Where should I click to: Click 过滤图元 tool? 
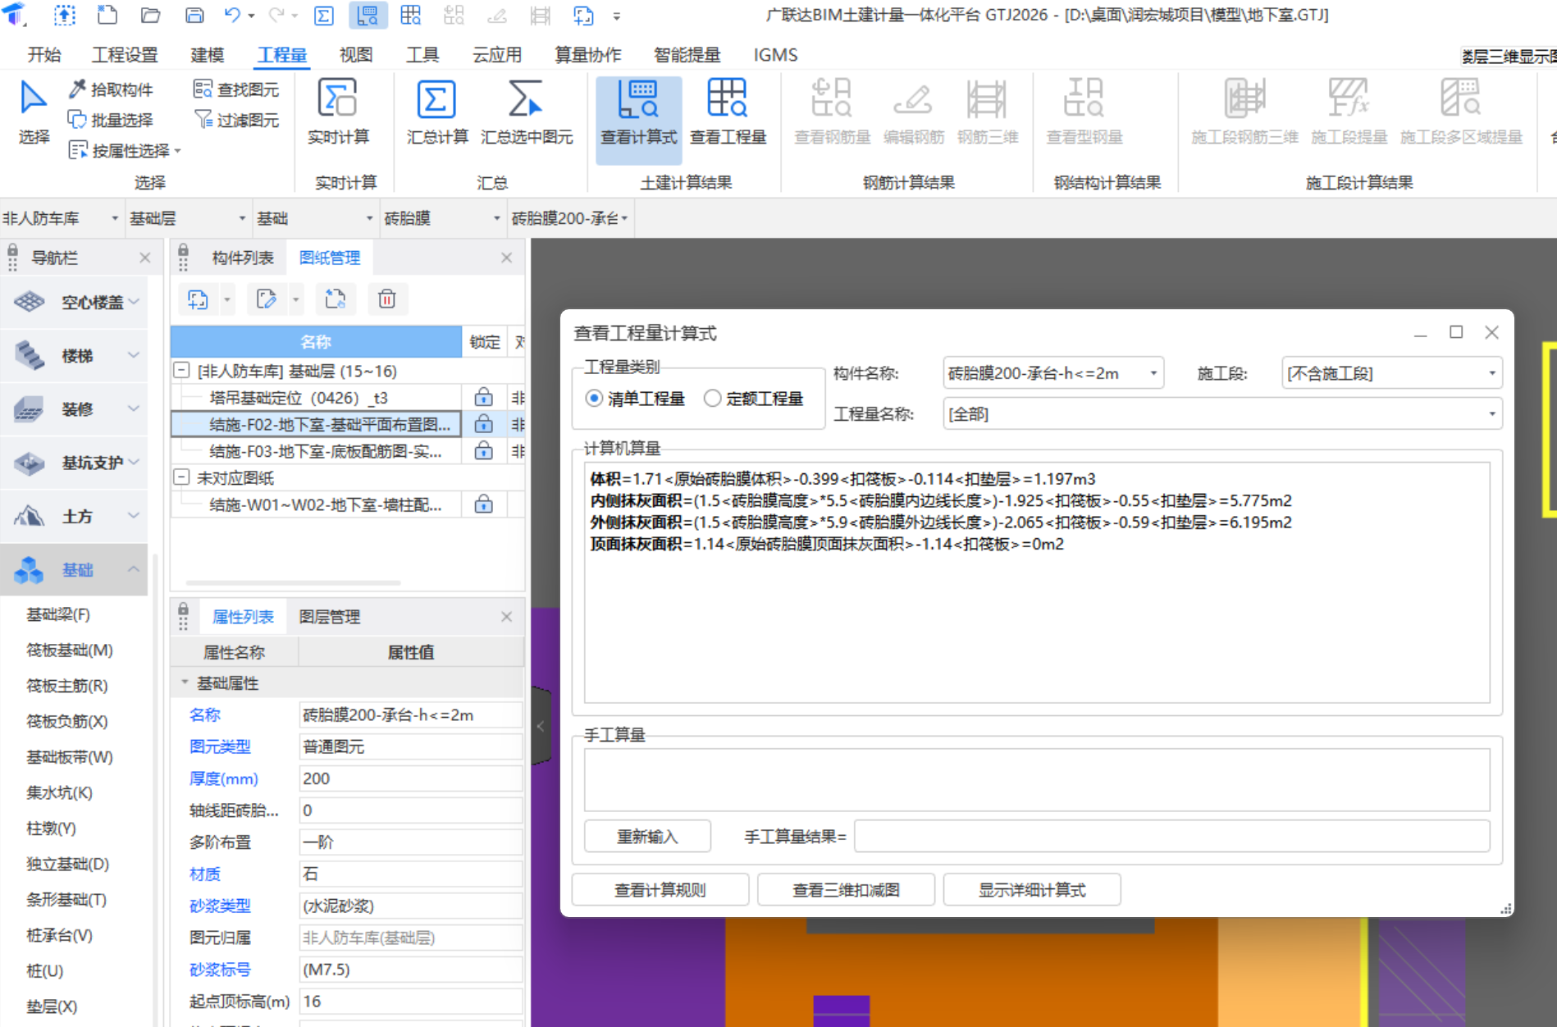(x=236, y=120)
